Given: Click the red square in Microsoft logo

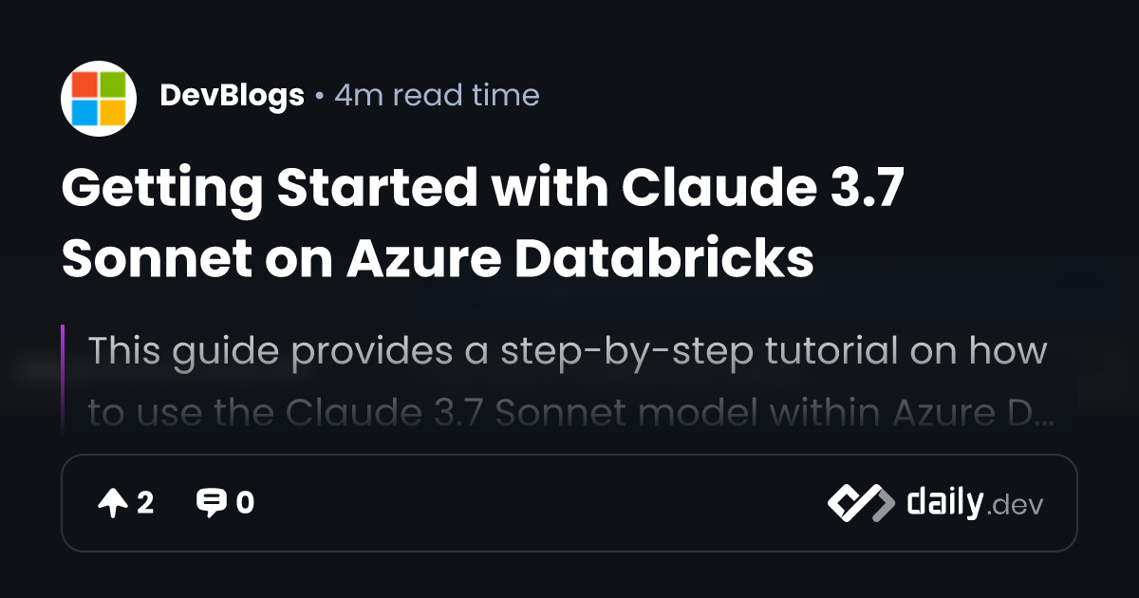Looking at the screenshot, I should coord(85,85).
